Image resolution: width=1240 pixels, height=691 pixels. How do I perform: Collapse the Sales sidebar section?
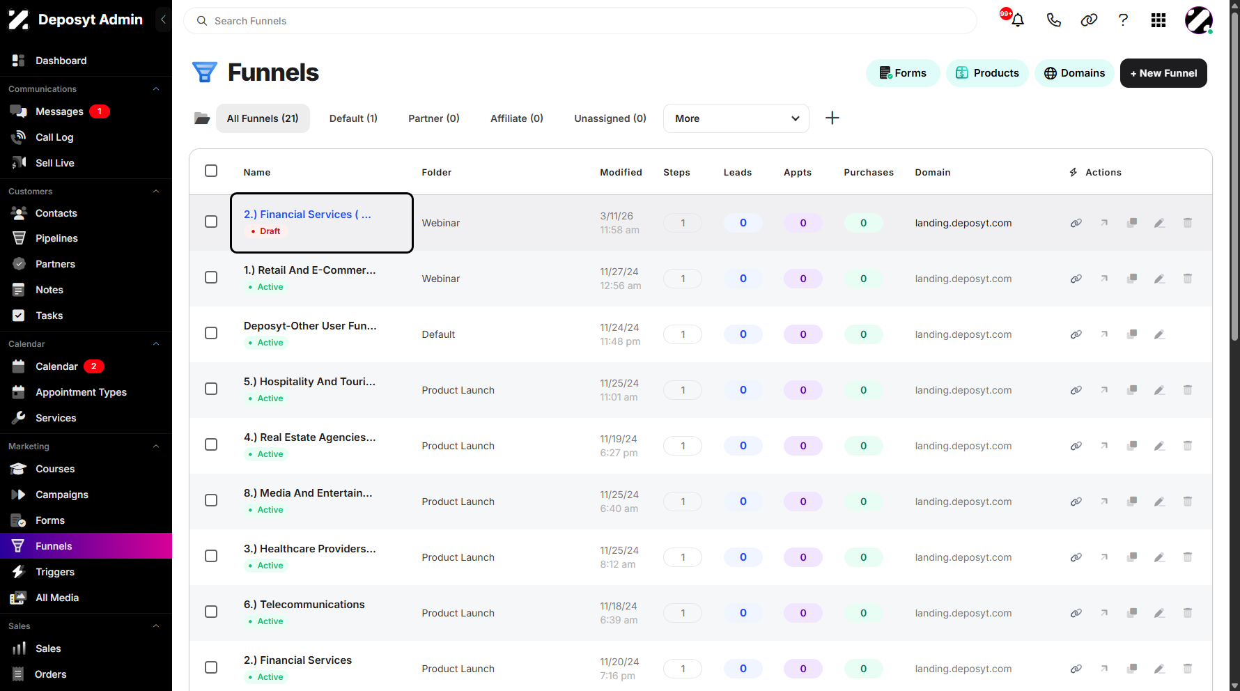point(156,626)
